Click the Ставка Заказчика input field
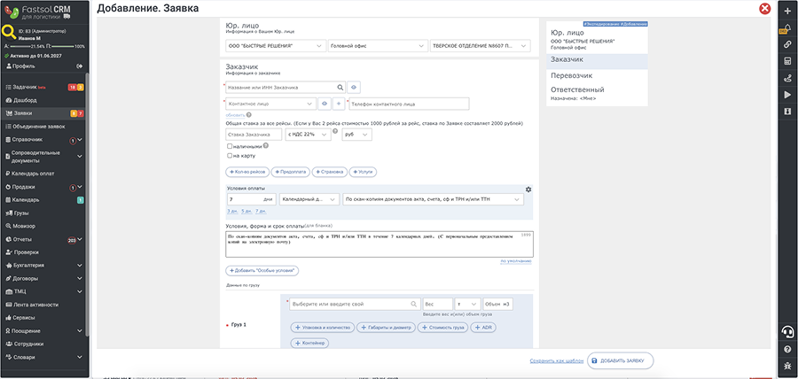The height and width of the screenshot is (379, 798). (254, 134)
